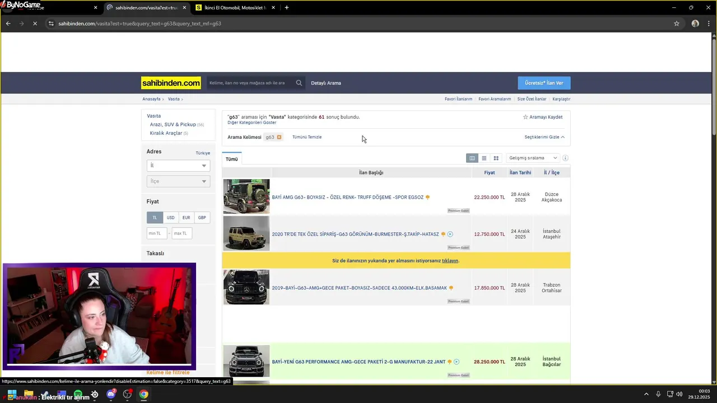Click browser back arrow
717x403 pixels.
click(x=8, y=24)
